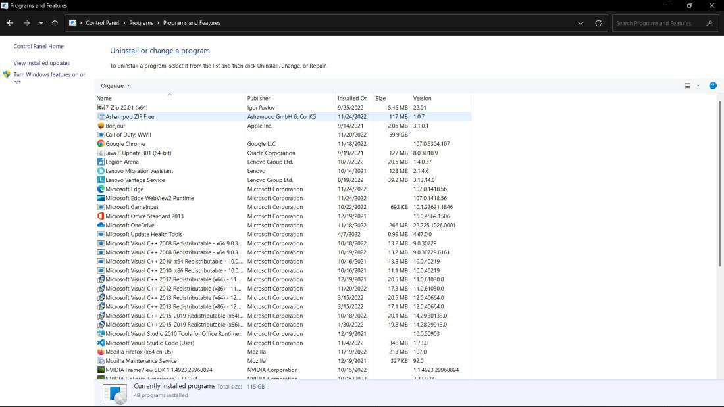Click version 107.0.5304.107 of Chrome
This screenshot has width=724, height=407.
tap(431, 143)
